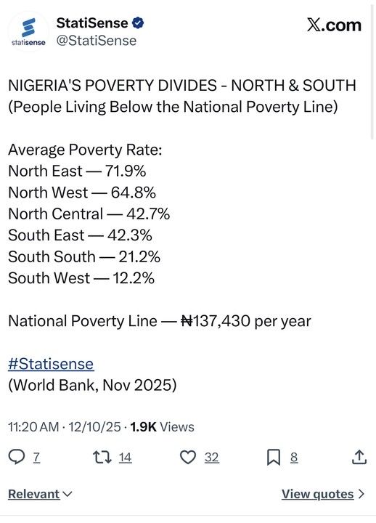Viewport: 376px width, 523px height.
Task: Expand the Relevant sort dropdown
Action: pyautogui.click(x=40, y=494)
